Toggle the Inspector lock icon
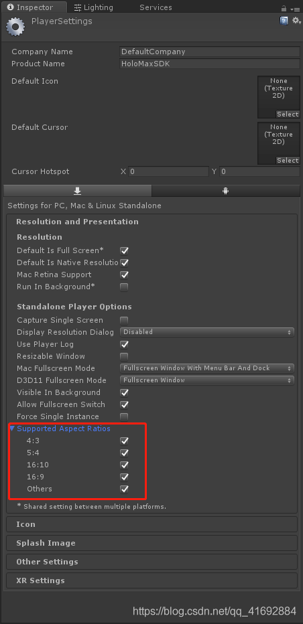 click(284, 8)
